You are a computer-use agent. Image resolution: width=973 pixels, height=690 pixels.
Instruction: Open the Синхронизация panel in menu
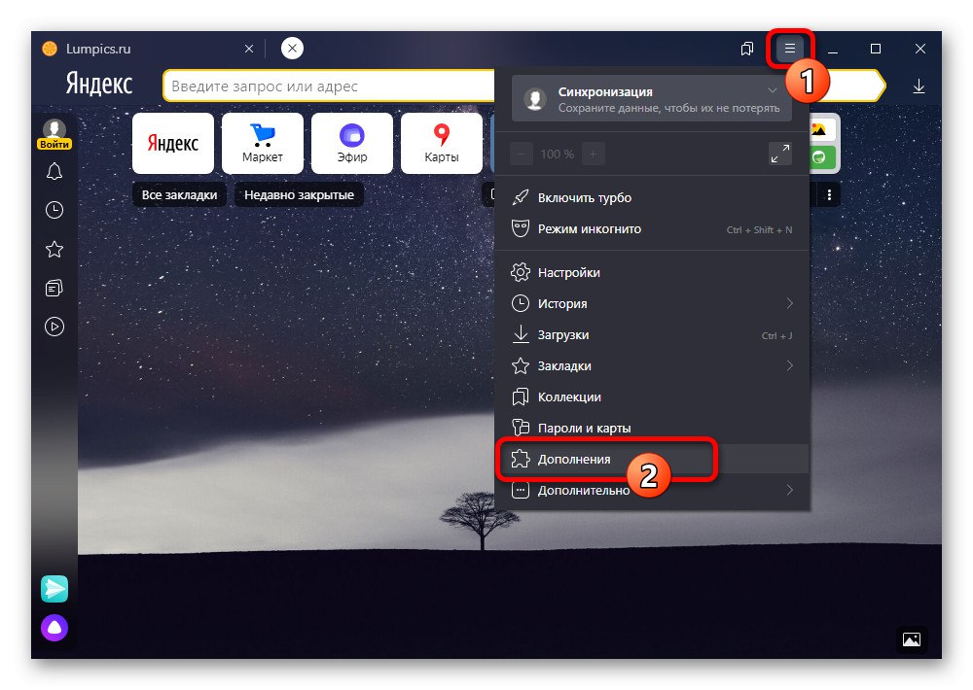pyautogui.click(x=652, y=98)
